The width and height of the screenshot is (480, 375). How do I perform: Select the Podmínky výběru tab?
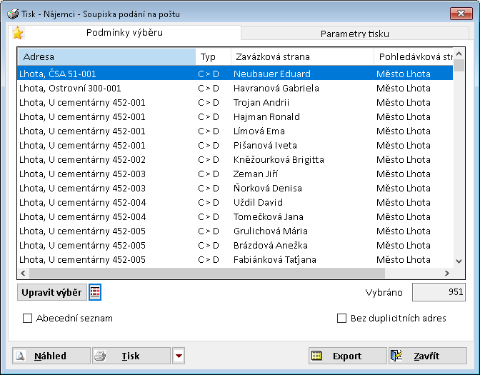124,32
